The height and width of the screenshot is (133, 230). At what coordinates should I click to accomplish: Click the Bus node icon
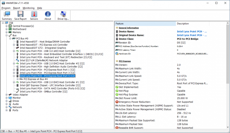pyautogui.click(x=10, y=35)
